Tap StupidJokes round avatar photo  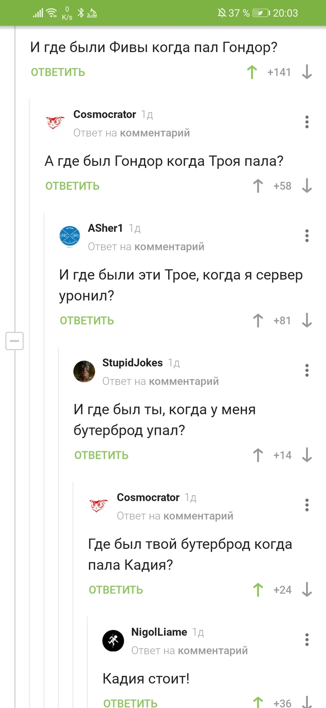pyautogui.click(x=84, y=371)
